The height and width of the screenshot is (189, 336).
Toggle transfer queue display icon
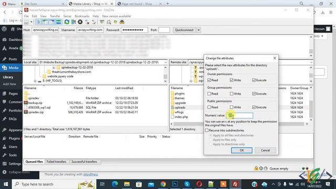click(58, 22)
